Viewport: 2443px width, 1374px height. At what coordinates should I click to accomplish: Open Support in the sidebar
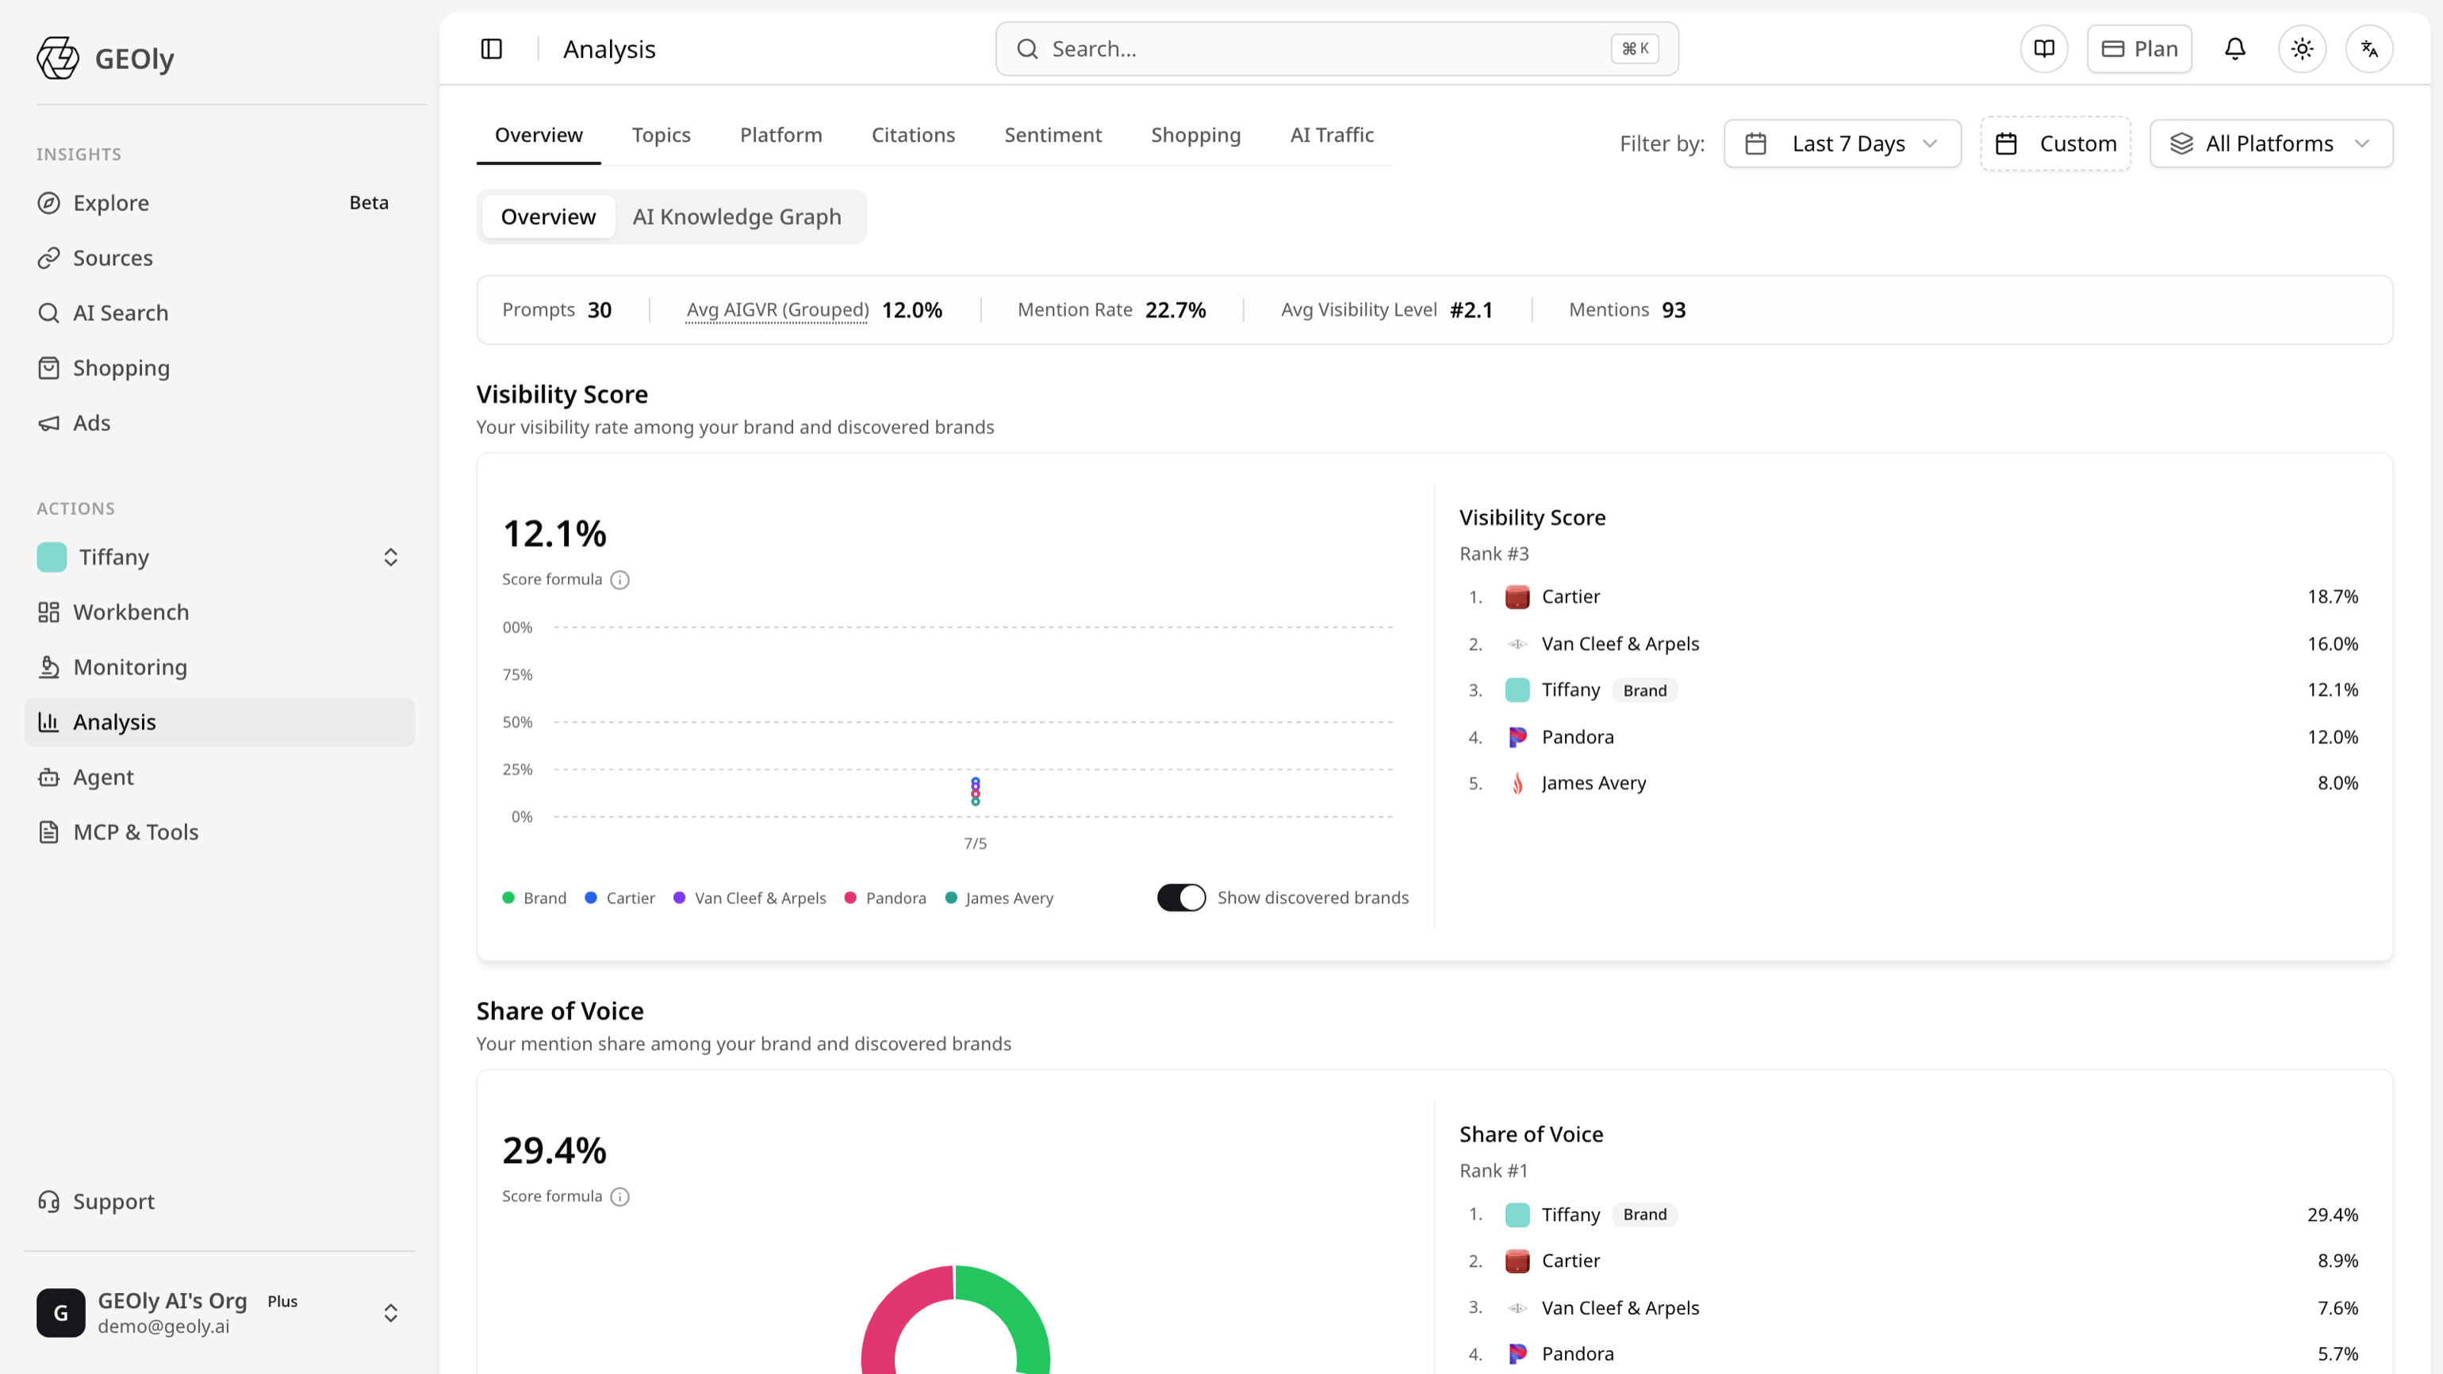click(220, 1201)
